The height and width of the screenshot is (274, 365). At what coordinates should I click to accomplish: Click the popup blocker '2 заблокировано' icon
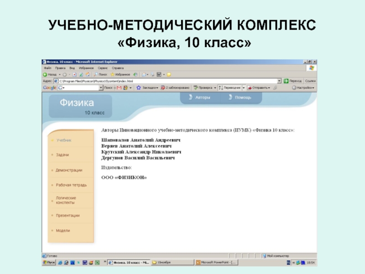163,88
